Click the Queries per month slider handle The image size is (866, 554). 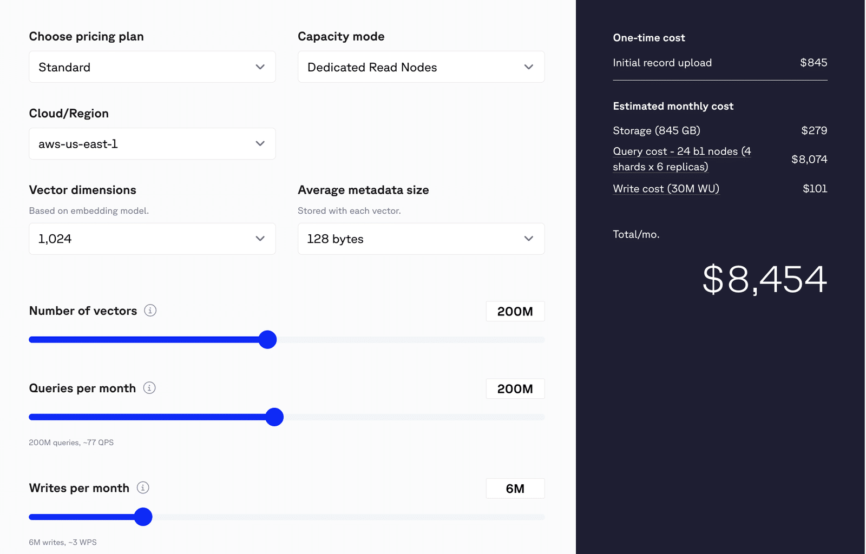point(274,417)
